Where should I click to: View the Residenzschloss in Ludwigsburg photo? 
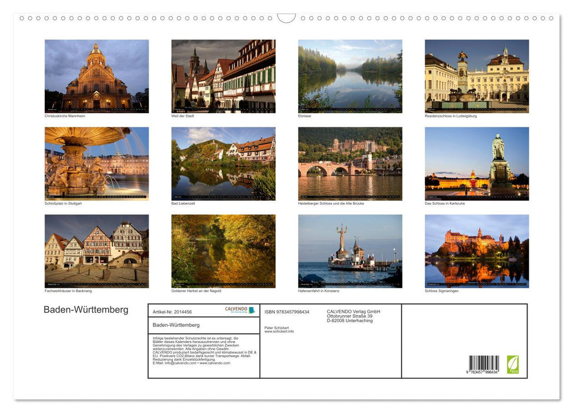coord(477,76)
